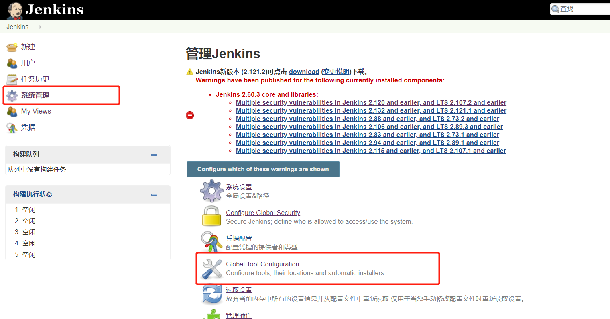The width and height of the screenshot is (610, 319).
Task: Click executor 1 空闲 row
Action: [88, 209]
